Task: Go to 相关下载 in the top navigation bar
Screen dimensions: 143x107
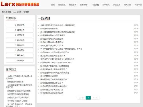Action: (x=128, y=5)
